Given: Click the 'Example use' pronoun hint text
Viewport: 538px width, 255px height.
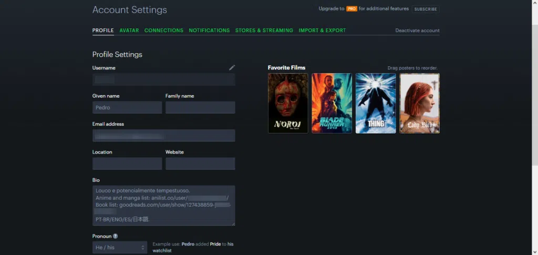Looking at the screenshot, I should tap(193, 247).
